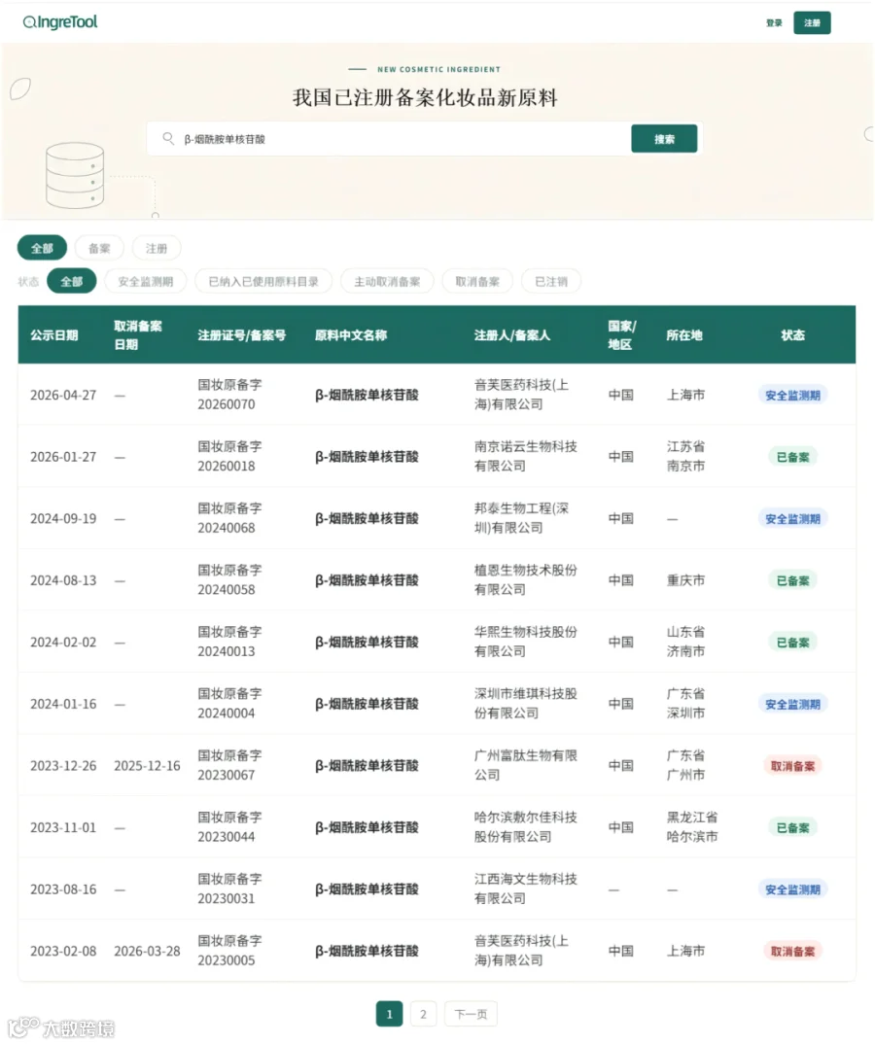Filter status by 取消备案 pill

coord(477,281)
